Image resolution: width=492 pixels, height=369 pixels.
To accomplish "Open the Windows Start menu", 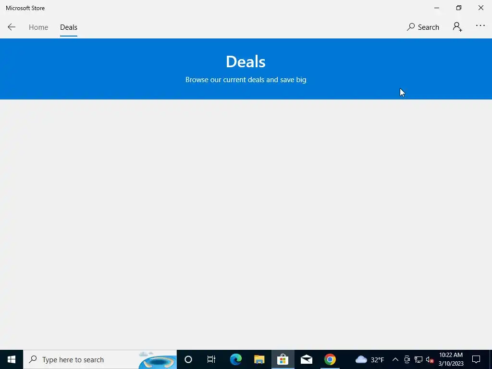I will [x=12, y=359].
